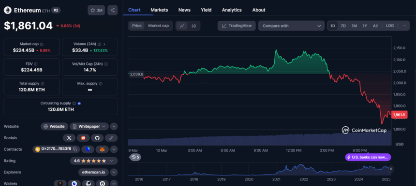The width and height of the screenshot is (416, 186).
Task: Click the mini timeline range overview chart
Action: click(259, 169)
